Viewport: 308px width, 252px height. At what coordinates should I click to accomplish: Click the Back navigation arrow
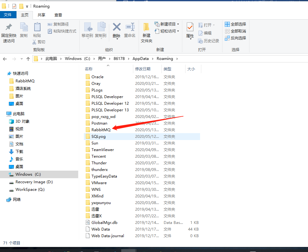click(x=5, y=59)
